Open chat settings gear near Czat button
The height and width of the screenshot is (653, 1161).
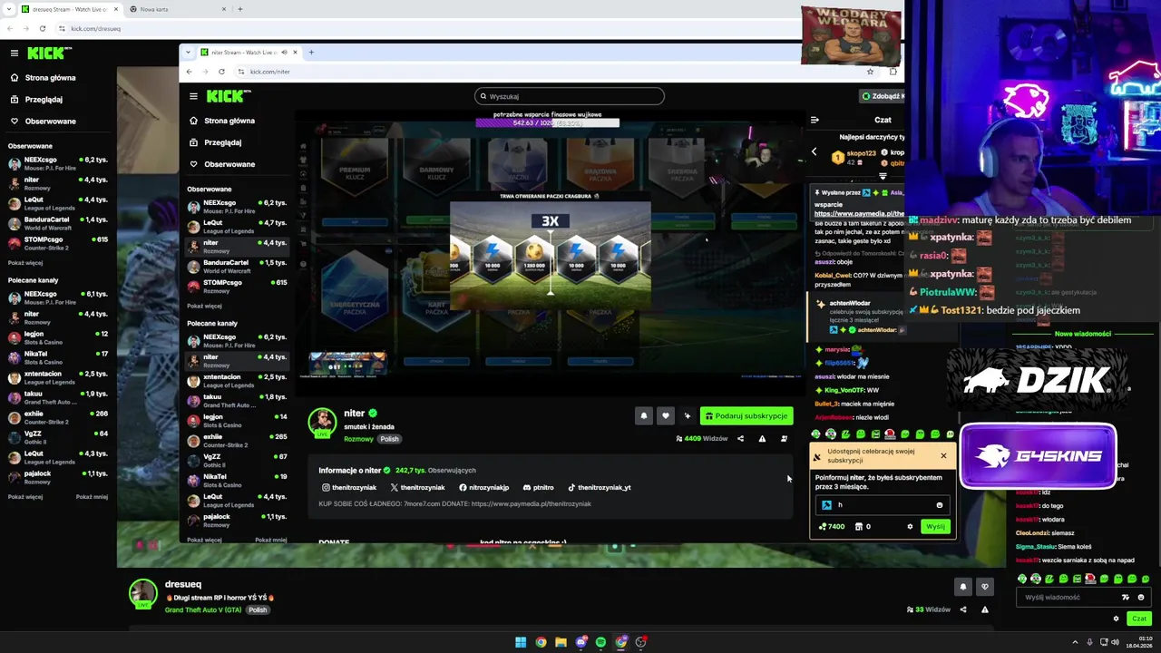1116,619
